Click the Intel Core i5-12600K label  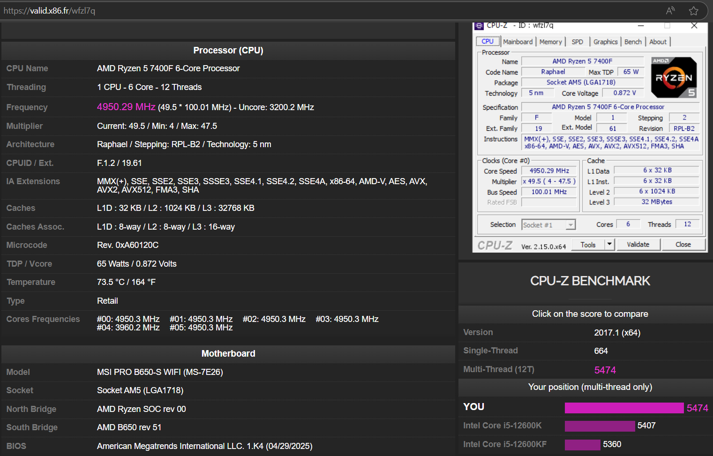pos(502,426)
